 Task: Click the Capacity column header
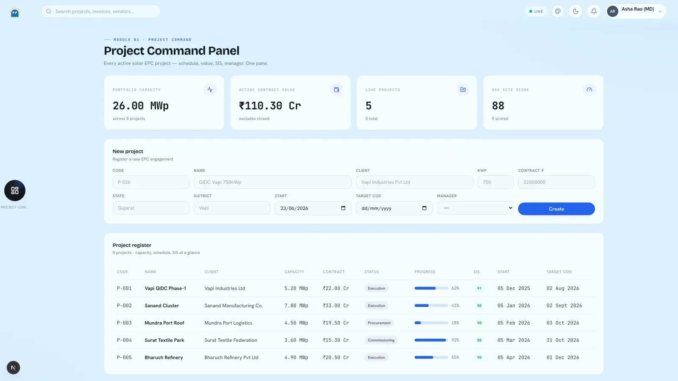click(x=294, y=272)
